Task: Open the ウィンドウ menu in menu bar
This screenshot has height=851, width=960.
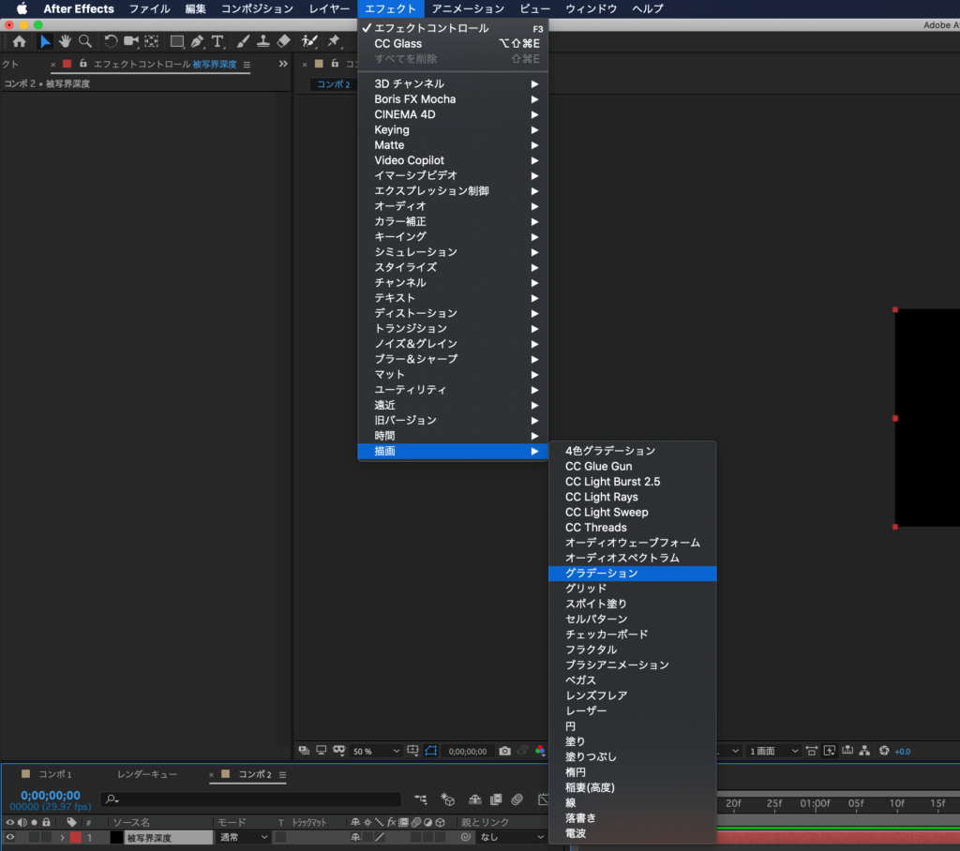Action: click(591, 8)
